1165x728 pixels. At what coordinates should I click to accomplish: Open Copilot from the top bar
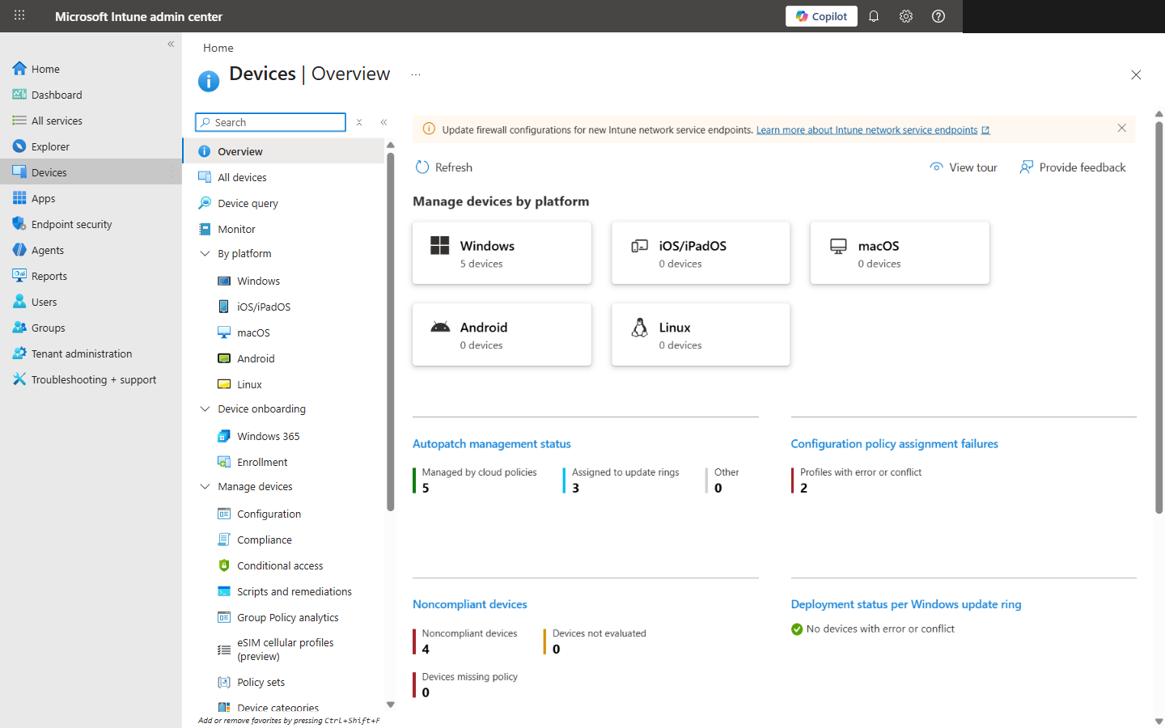820,16
